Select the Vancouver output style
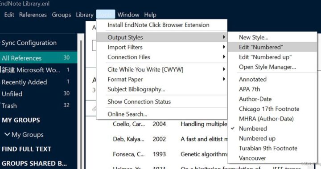The image size is (321, 169). click(x=272, y=158)
